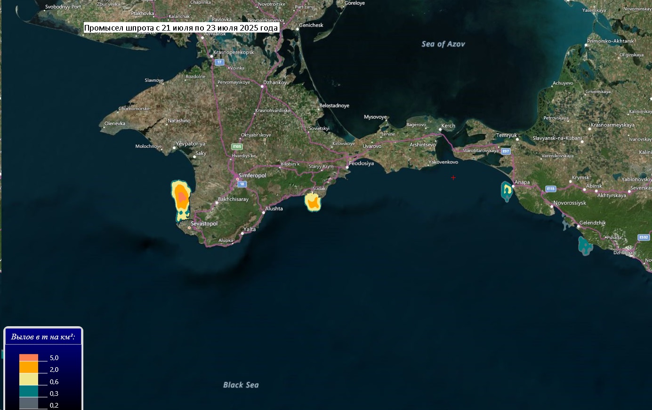
Task: Click the Sevastopol city label
Action: (x=204, y=224)
